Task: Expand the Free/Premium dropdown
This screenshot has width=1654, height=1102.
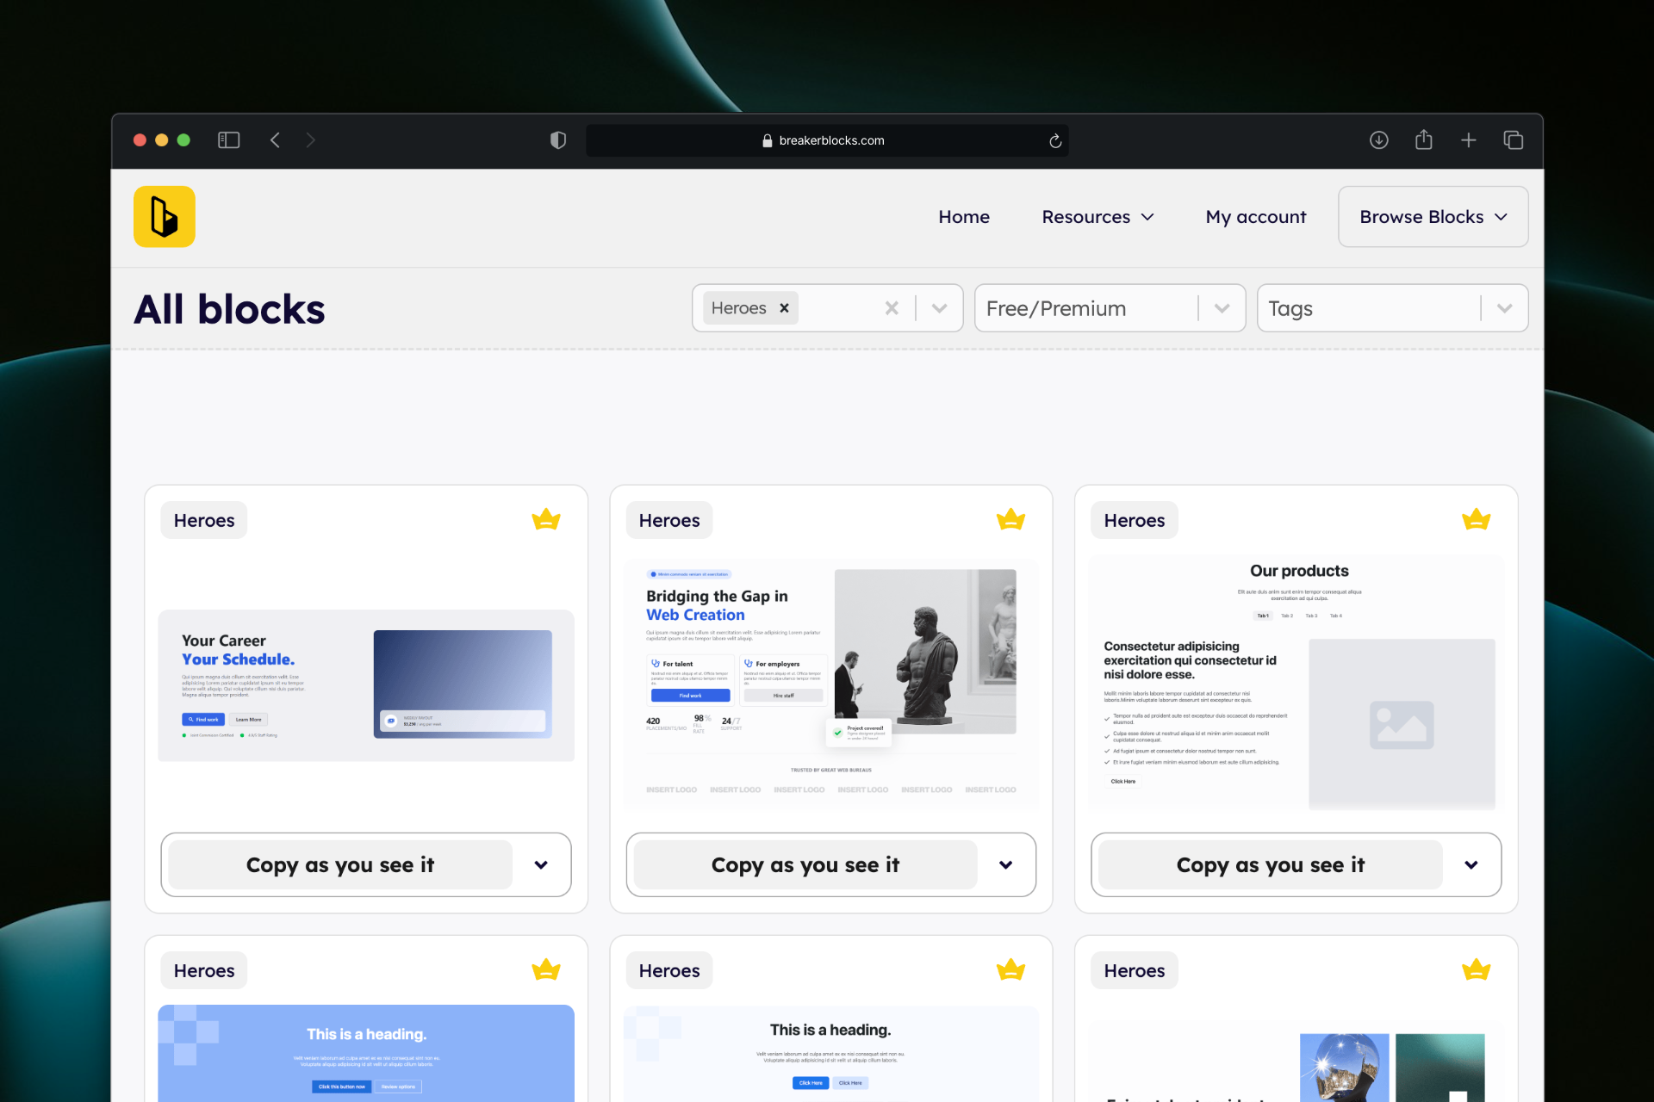Action: (1222, 308)
